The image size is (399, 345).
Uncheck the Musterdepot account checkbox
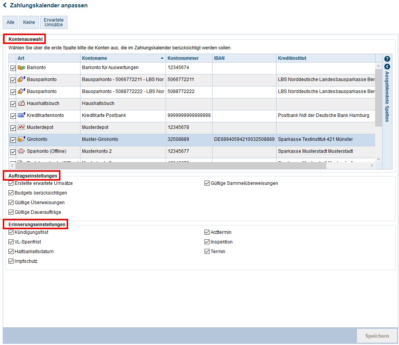[x=13, y=128]
